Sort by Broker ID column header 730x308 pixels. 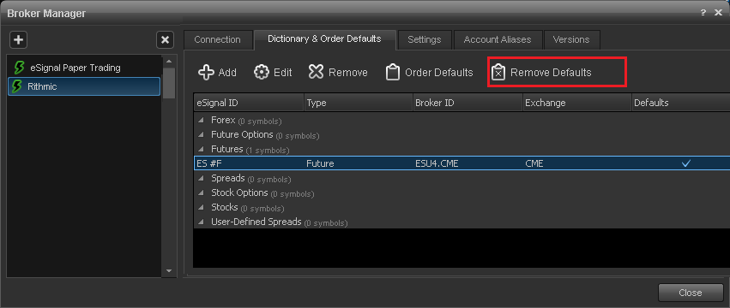468,103
